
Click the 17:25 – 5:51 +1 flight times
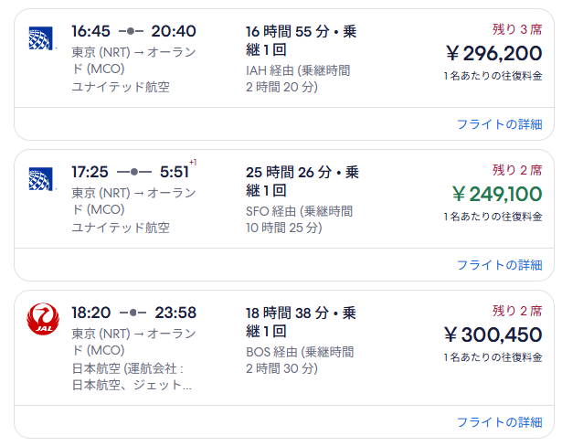pos(134,171)
